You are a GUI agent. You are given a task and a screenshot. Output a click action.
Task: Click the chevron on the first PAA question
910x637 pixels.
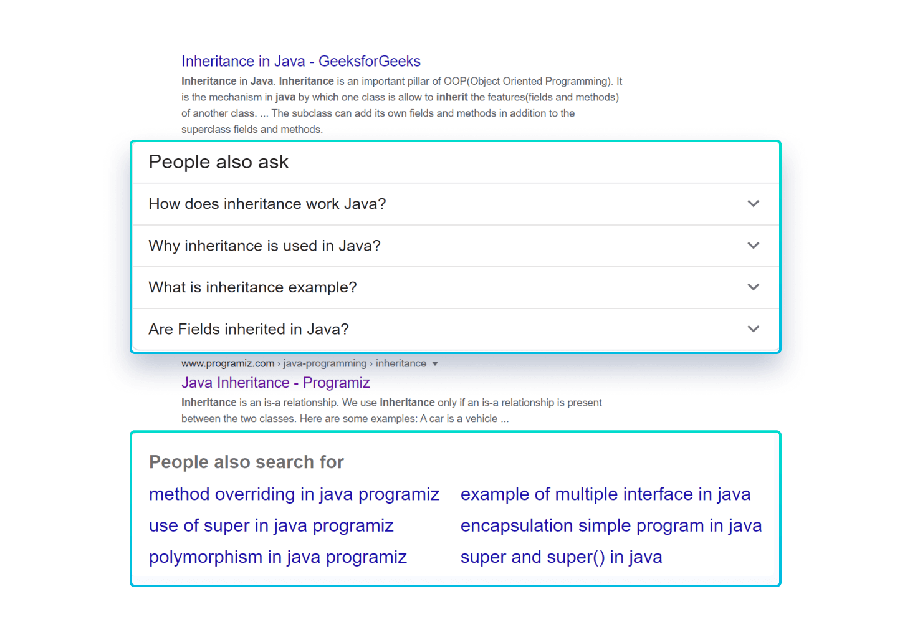pos(754,204)
